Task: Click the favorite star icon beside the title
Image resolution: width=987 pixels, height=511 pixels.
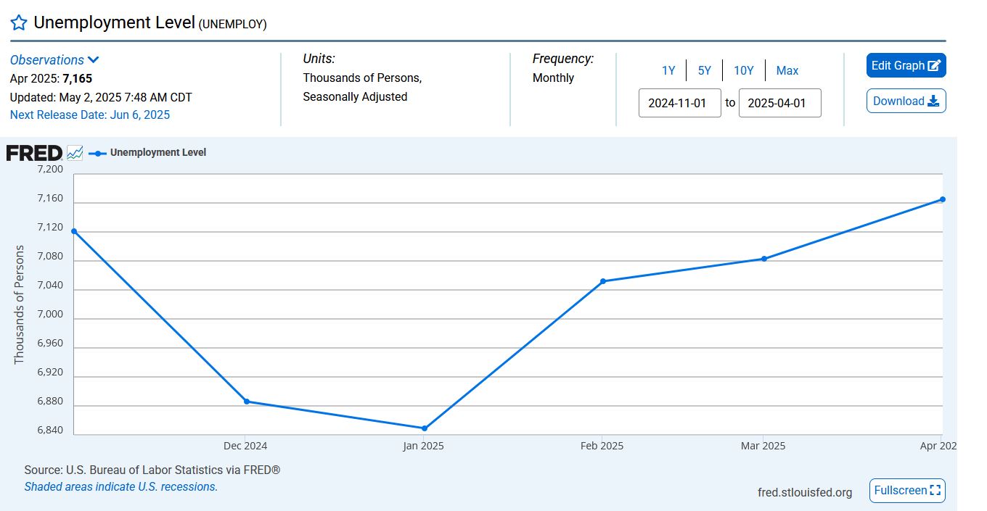Action: [x=19, y=22]
